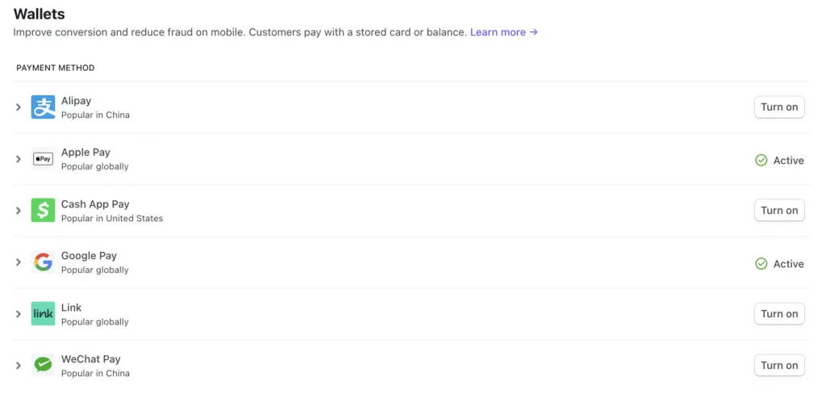The height and width of the screenshot is (398, 826).
Task: Turn on Link payment method
Action: [779, 314]
